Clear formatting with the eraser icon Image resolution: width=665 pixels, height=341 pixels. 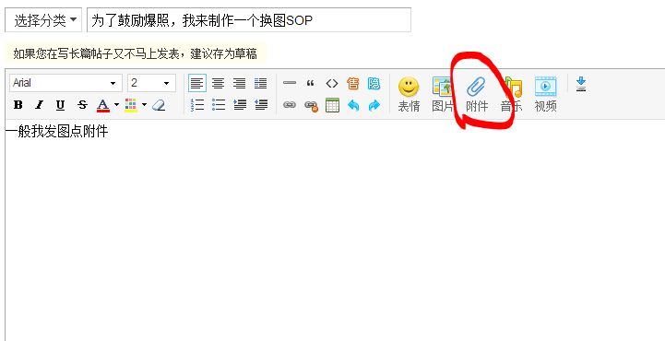159,105
